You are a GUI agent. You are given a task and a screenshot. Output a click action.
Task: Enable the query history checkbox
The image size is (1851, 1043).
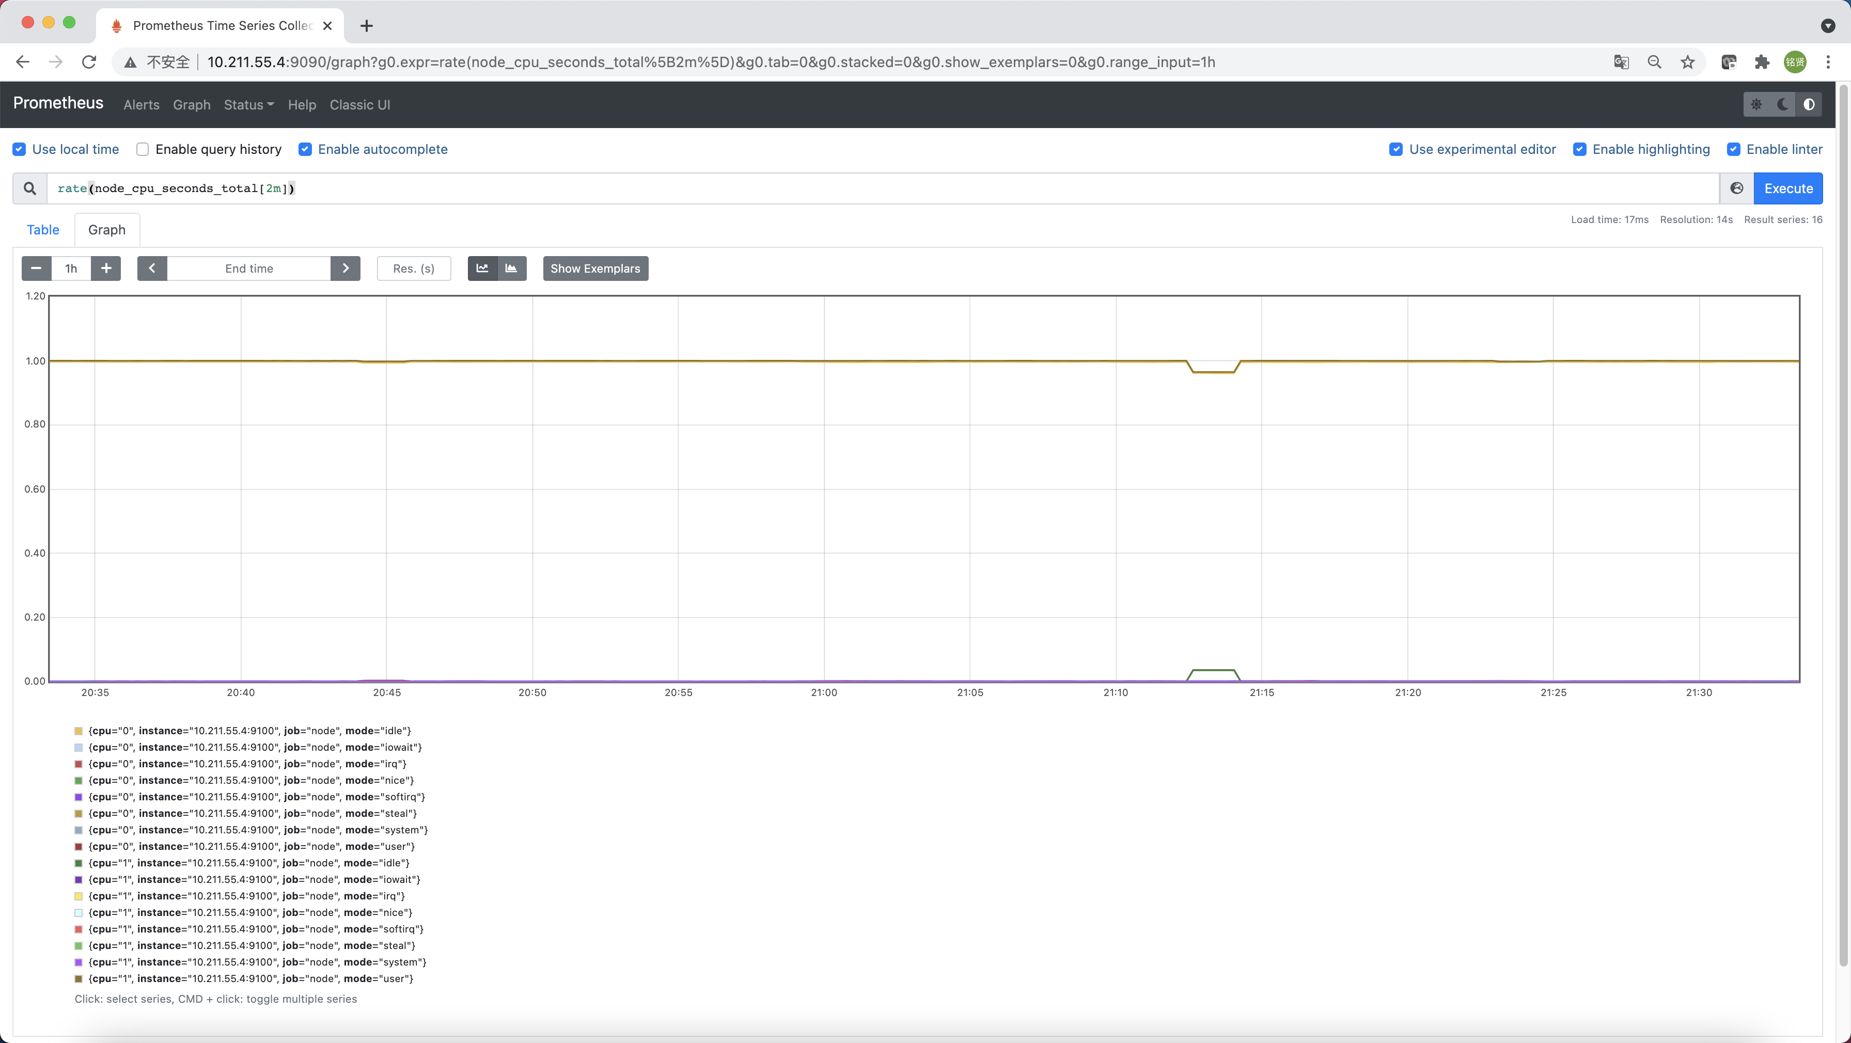click(x=142, y=149)
